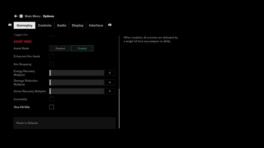Go to the Audio tab
This screenshot has width=264, height=148.
click(x=62, y=25)
